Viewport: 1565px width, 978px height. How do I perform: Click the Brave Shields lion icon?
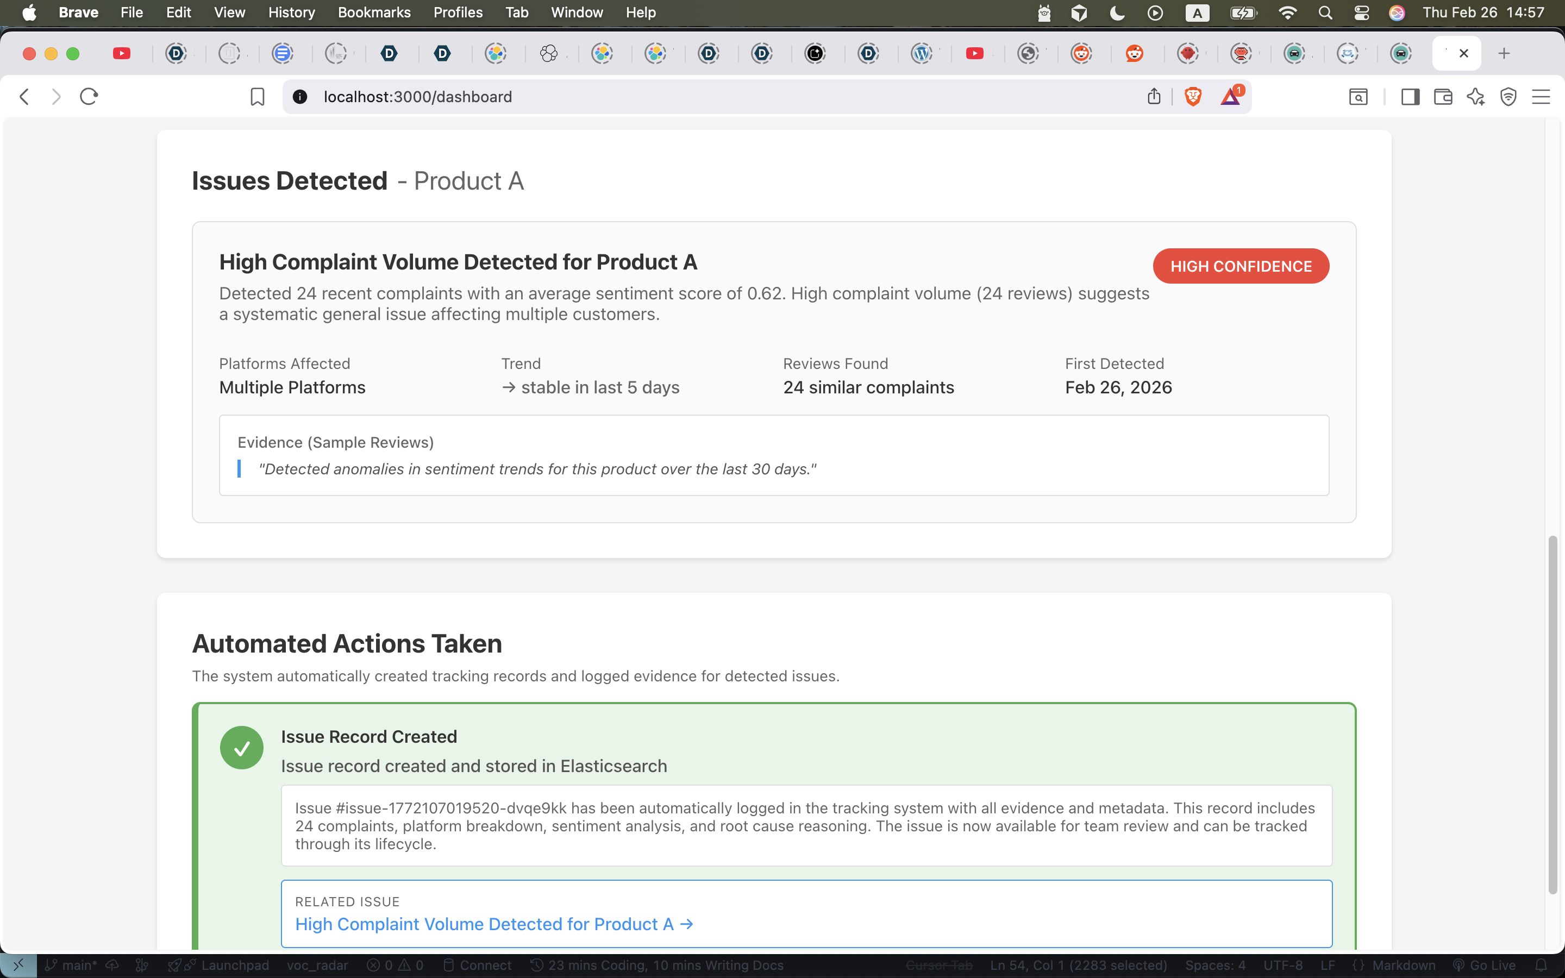pos(1193,97)
